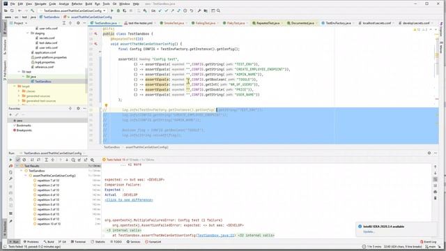Viewport: 446px width, 251px height.
Task: Click TestSandbox in the navigation breadcrumb bar
Action: coord(49,17)
